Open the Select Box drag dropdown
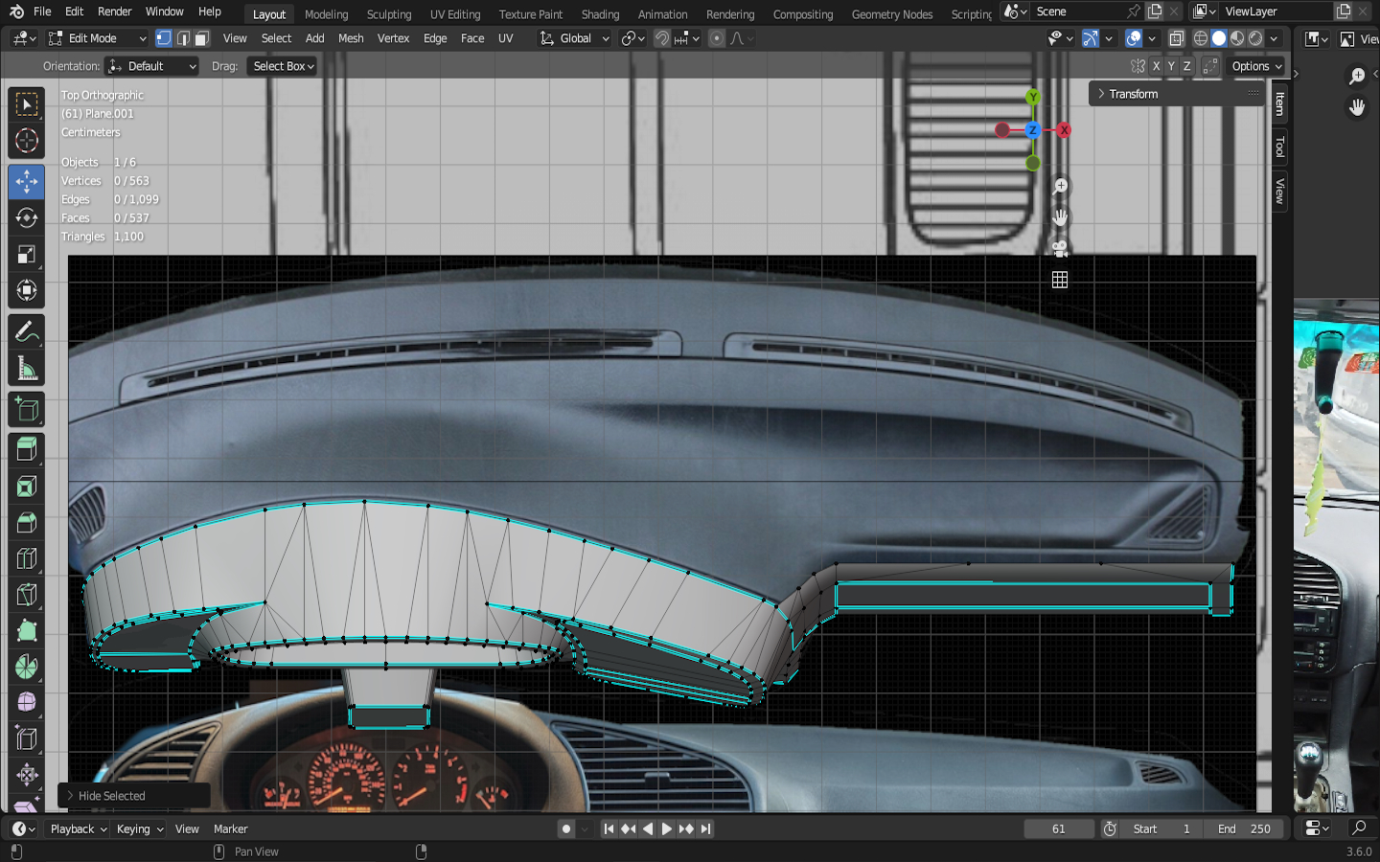1380x862 pixels. 284,66
